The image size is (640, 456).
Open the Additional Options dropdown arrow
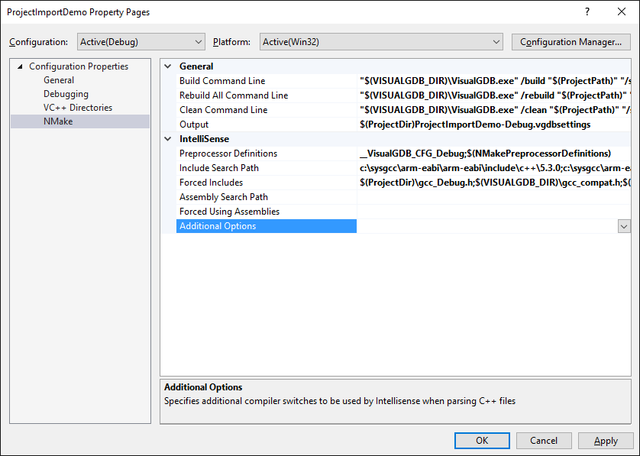pos(624,226)
